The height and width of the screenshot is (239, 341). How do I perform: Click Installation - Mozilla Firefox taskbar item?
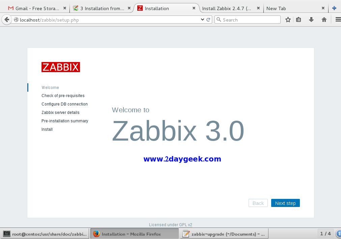[134, 234]
